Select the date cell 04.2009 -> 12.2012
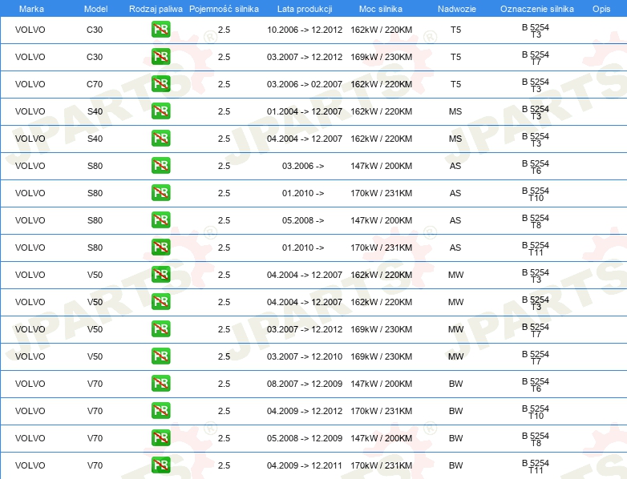Viewport: 627px width, 479px height. click(x=305, y=411)
